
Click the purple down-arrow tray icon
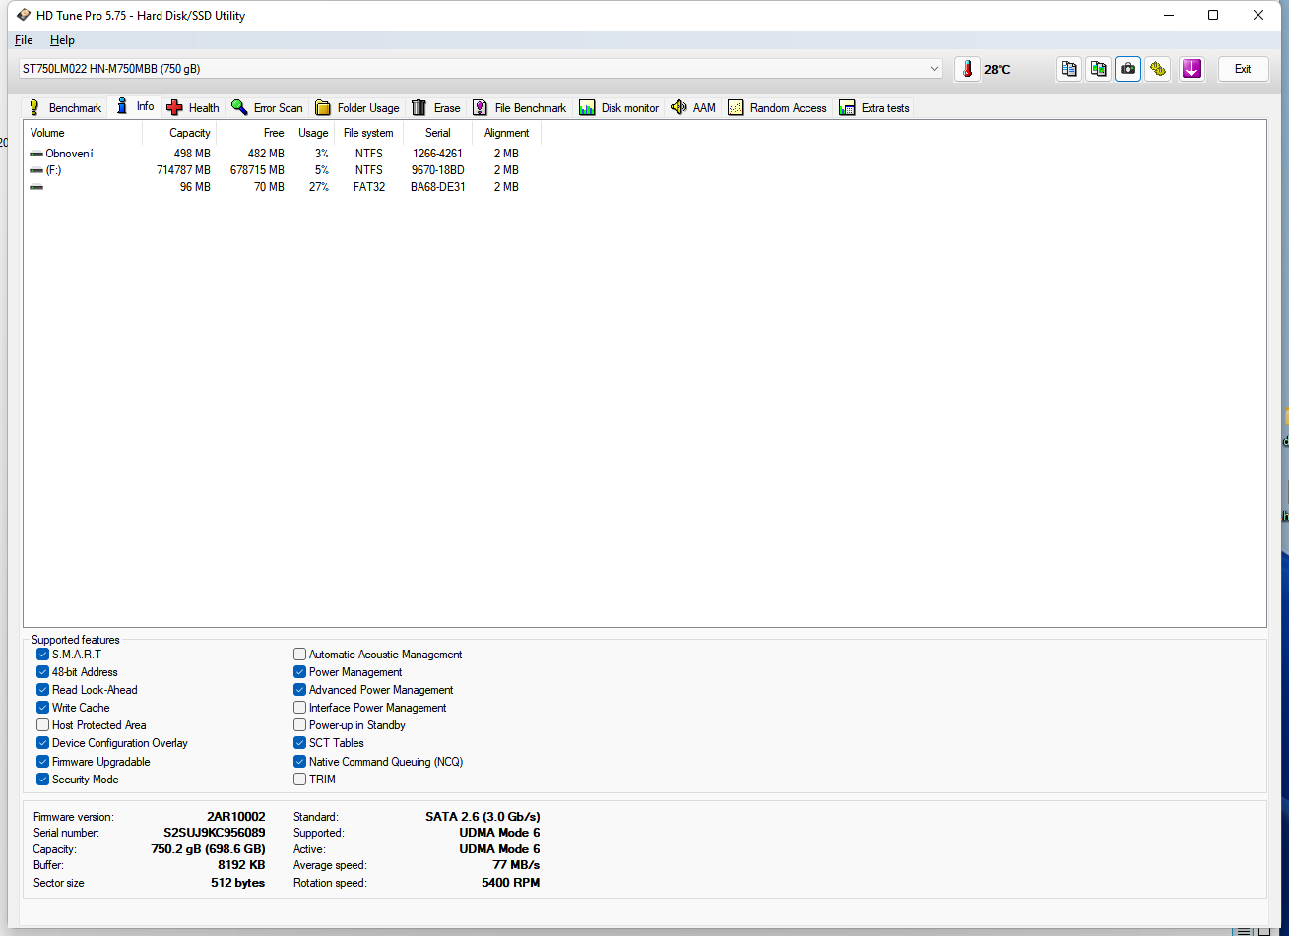click(x=1192, y=69)
